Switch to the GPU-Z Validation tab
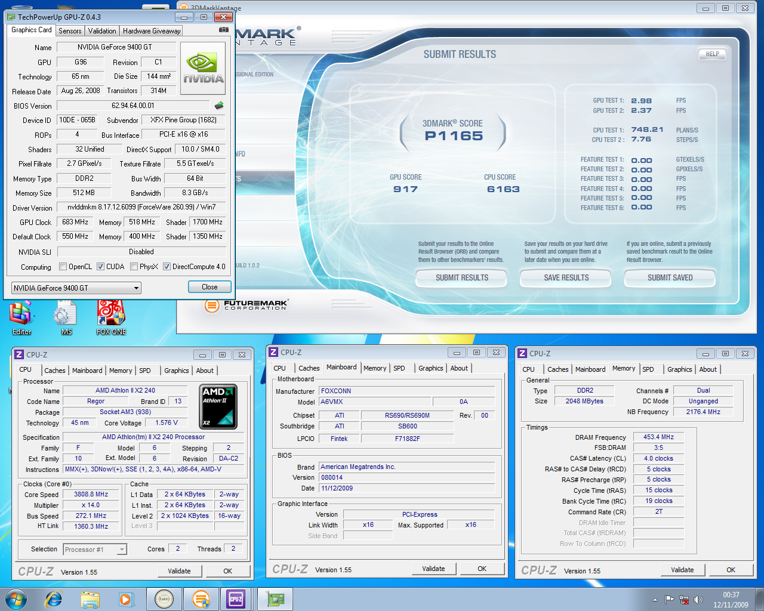The image size is (764, 611). point(102,31)
